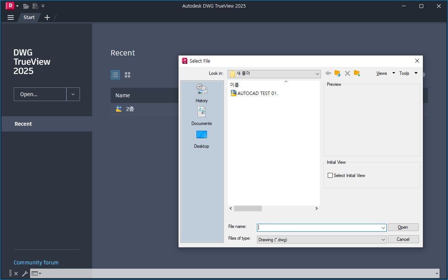This screenshot has height=280, width=448.
Task: Open the DWG TrueView application menu logo
Action: click(10, 5)
